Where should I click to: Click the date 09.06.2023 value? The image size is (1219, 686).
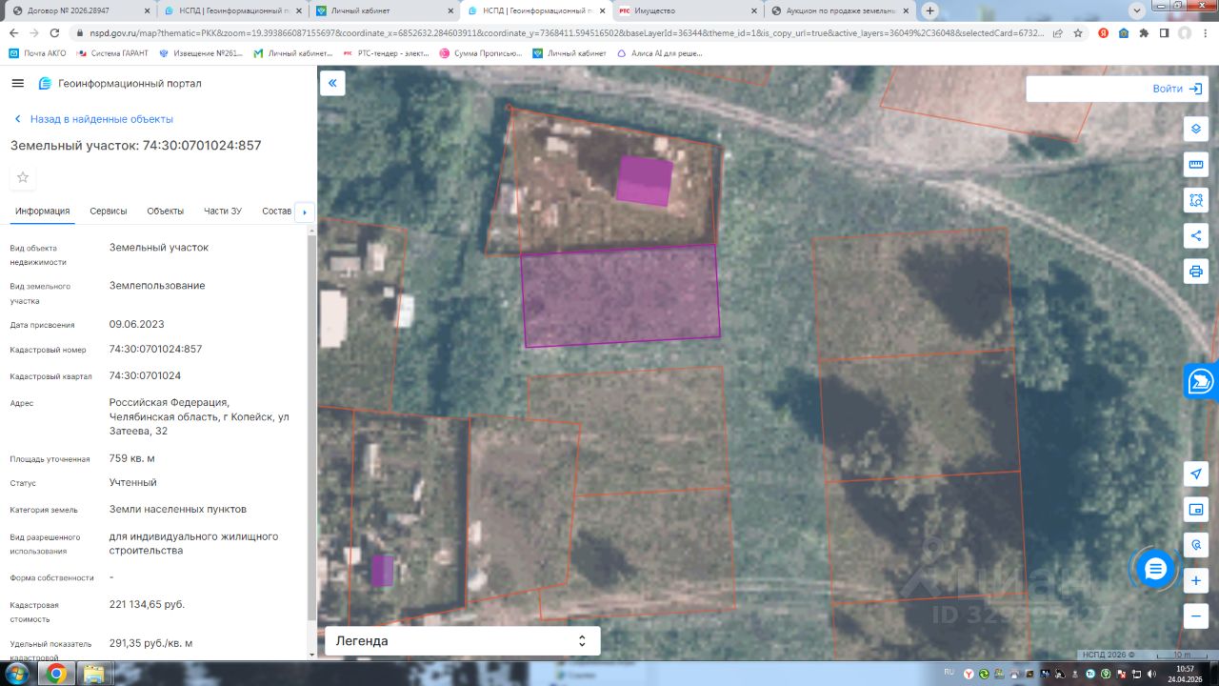(x=137, y=324)
